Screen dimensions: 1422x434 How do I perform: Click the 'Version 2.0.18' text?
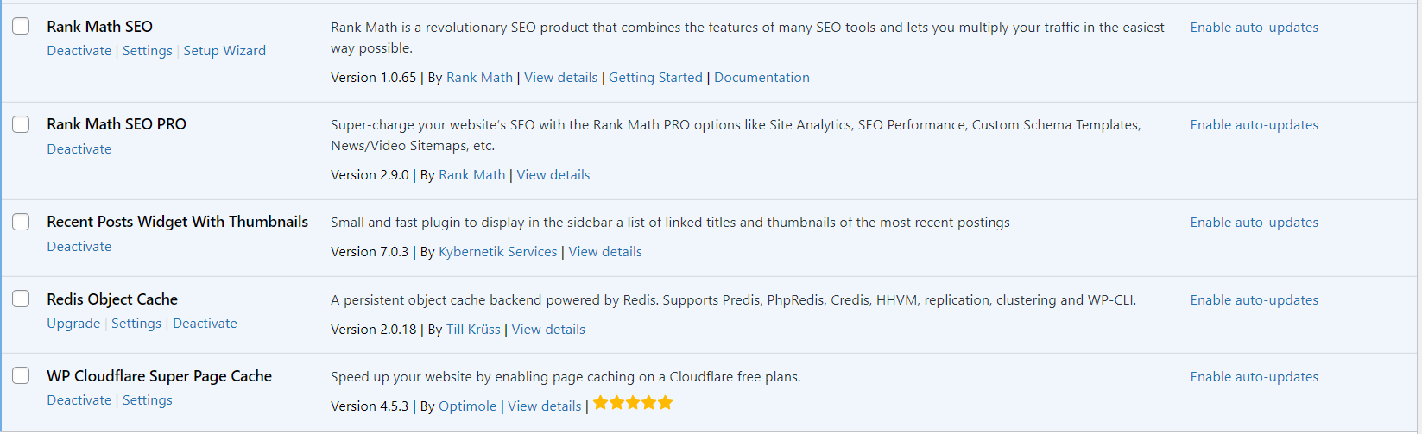[373, 330]
